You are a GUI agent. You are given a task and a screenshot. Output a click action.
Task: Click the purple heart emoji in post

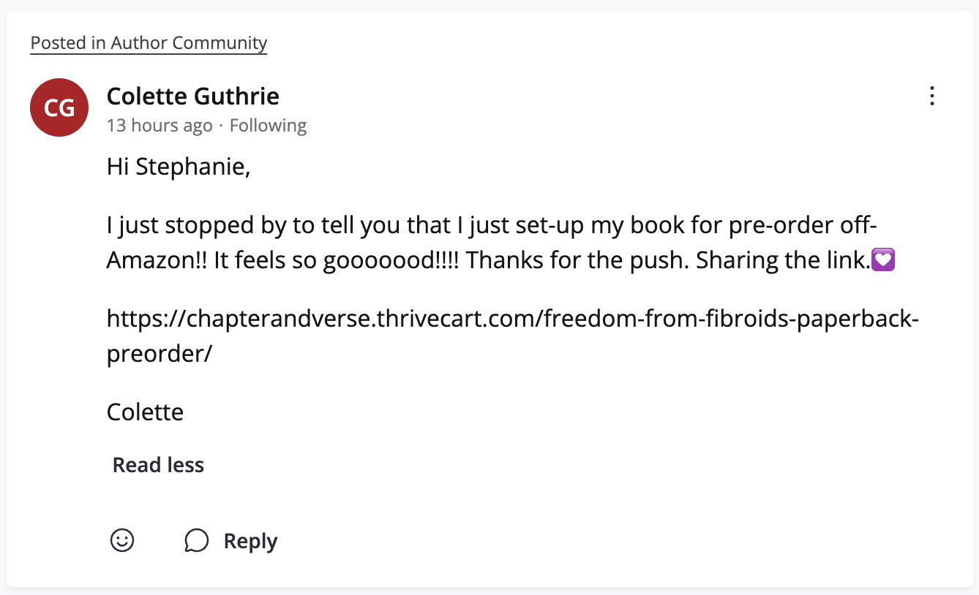[x=884, y=260]
